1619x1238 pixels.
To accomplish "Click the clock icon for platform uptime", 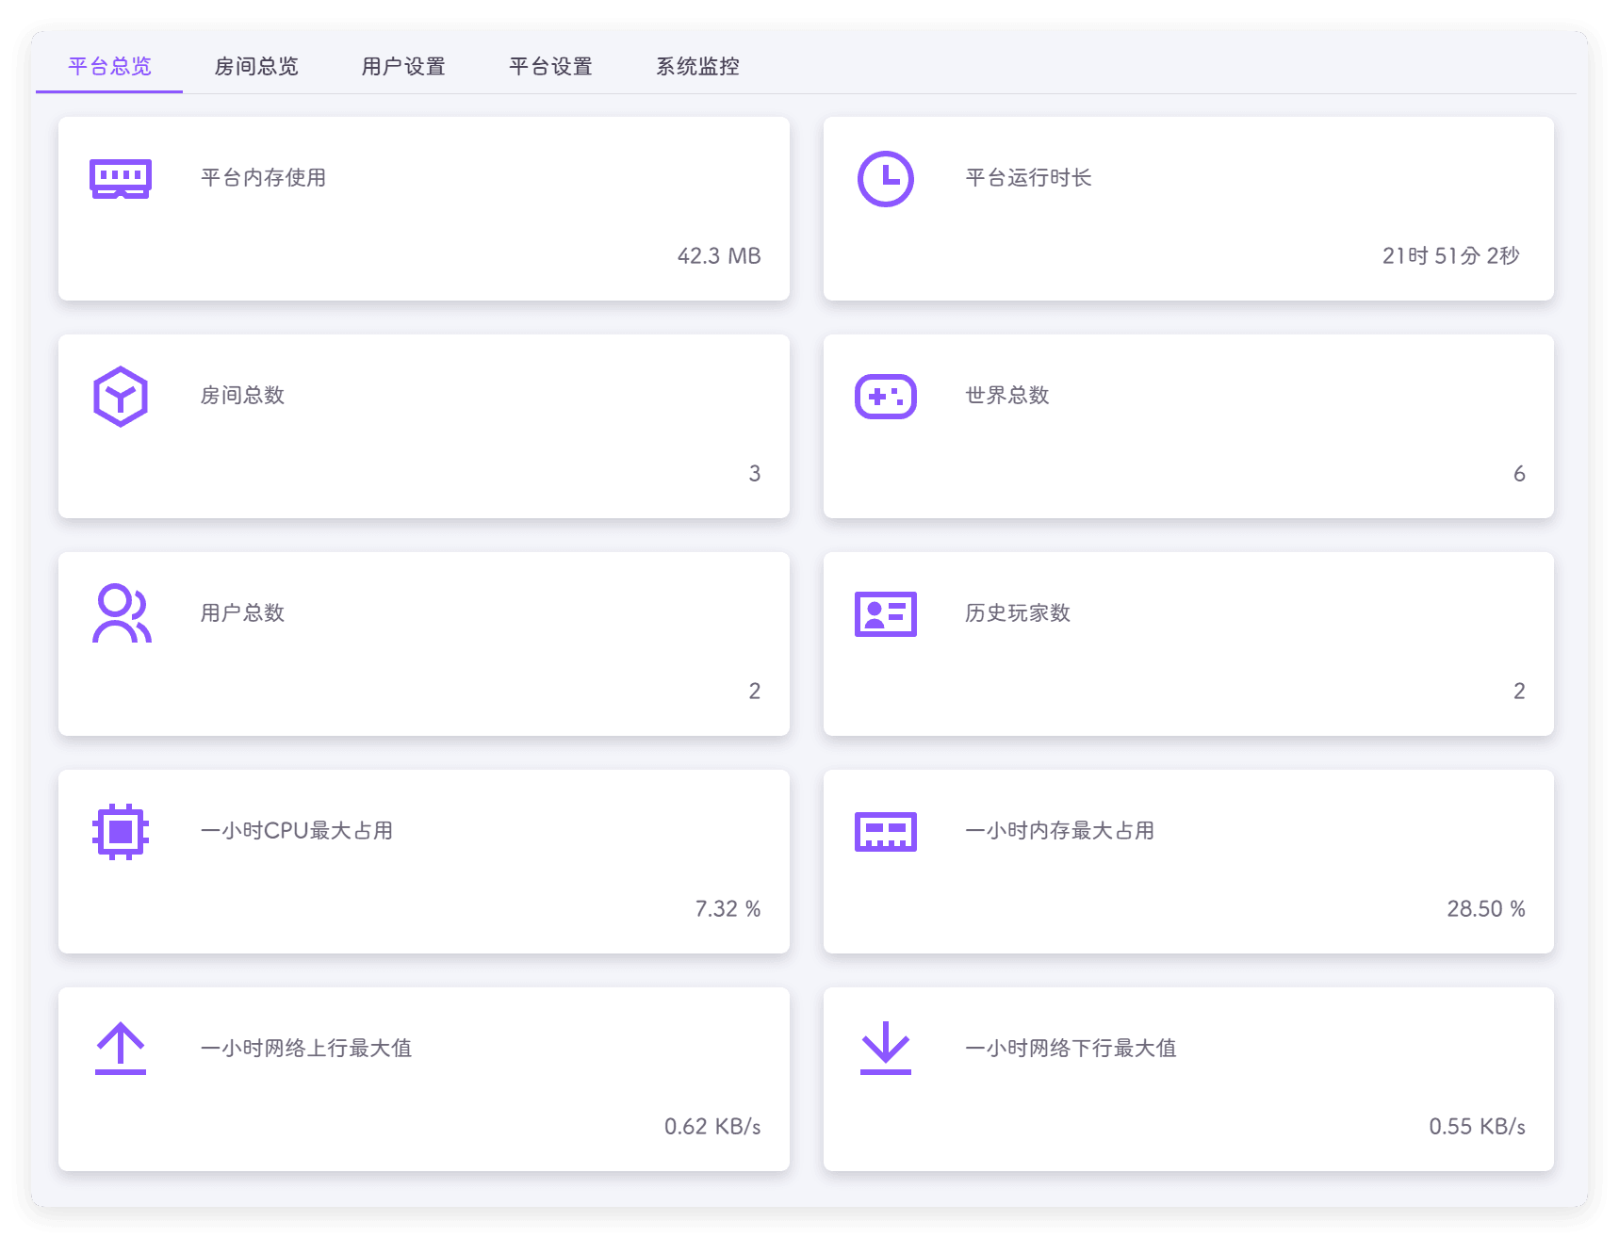I will [885, 178].
